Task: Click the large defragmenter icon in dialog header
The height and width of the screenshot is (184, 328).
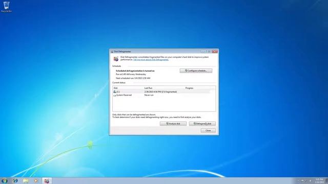Action: 116,59
